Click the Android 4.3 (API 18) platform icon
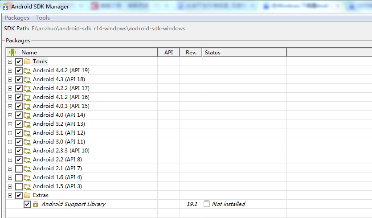 [27, 79]
